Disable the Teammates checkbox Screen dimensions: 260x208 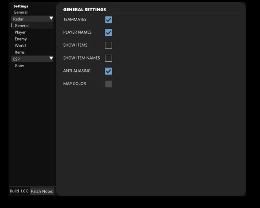click(109, 20)
